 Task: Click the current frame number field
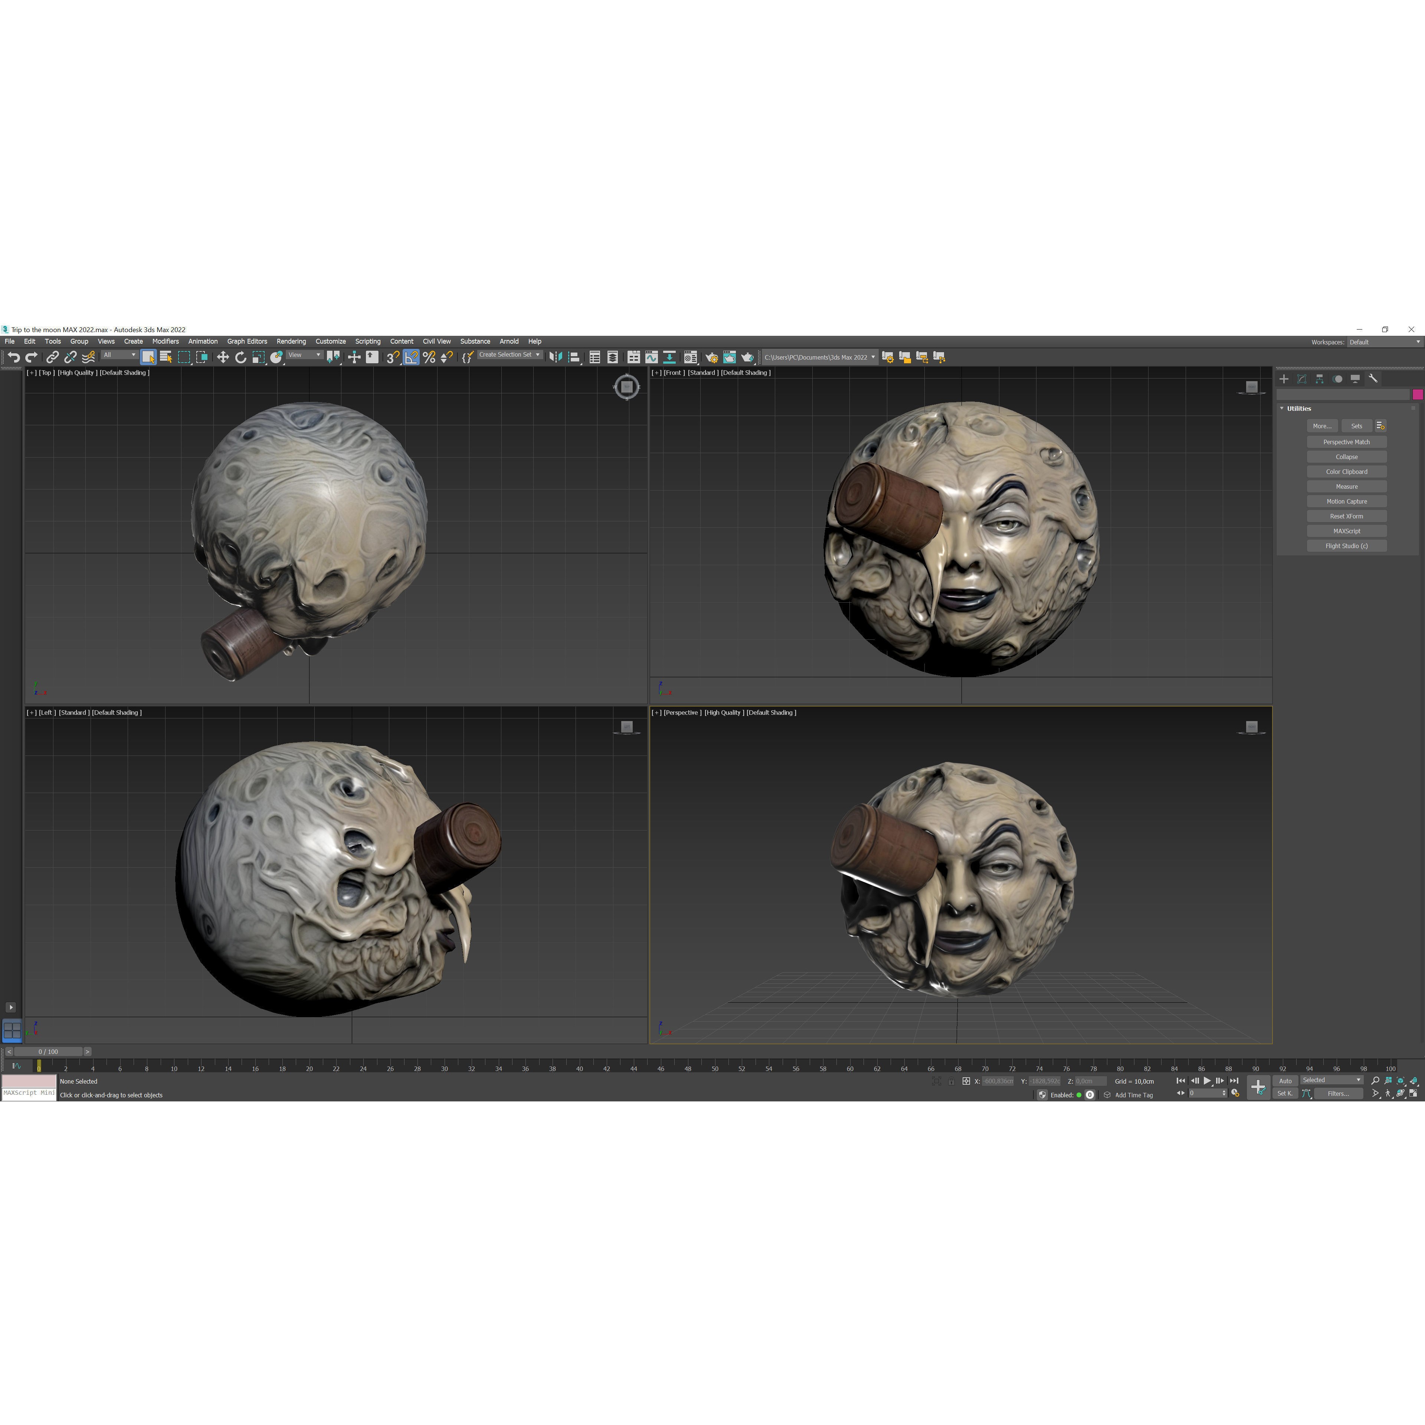1205,1094
